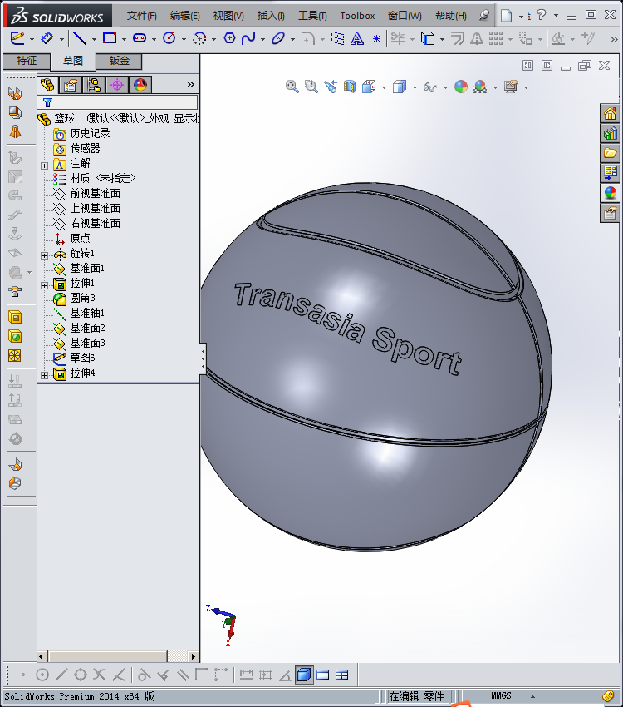Click the feature tree filter icon
This screenshot has width=623, height=707.
coord(47,103)
